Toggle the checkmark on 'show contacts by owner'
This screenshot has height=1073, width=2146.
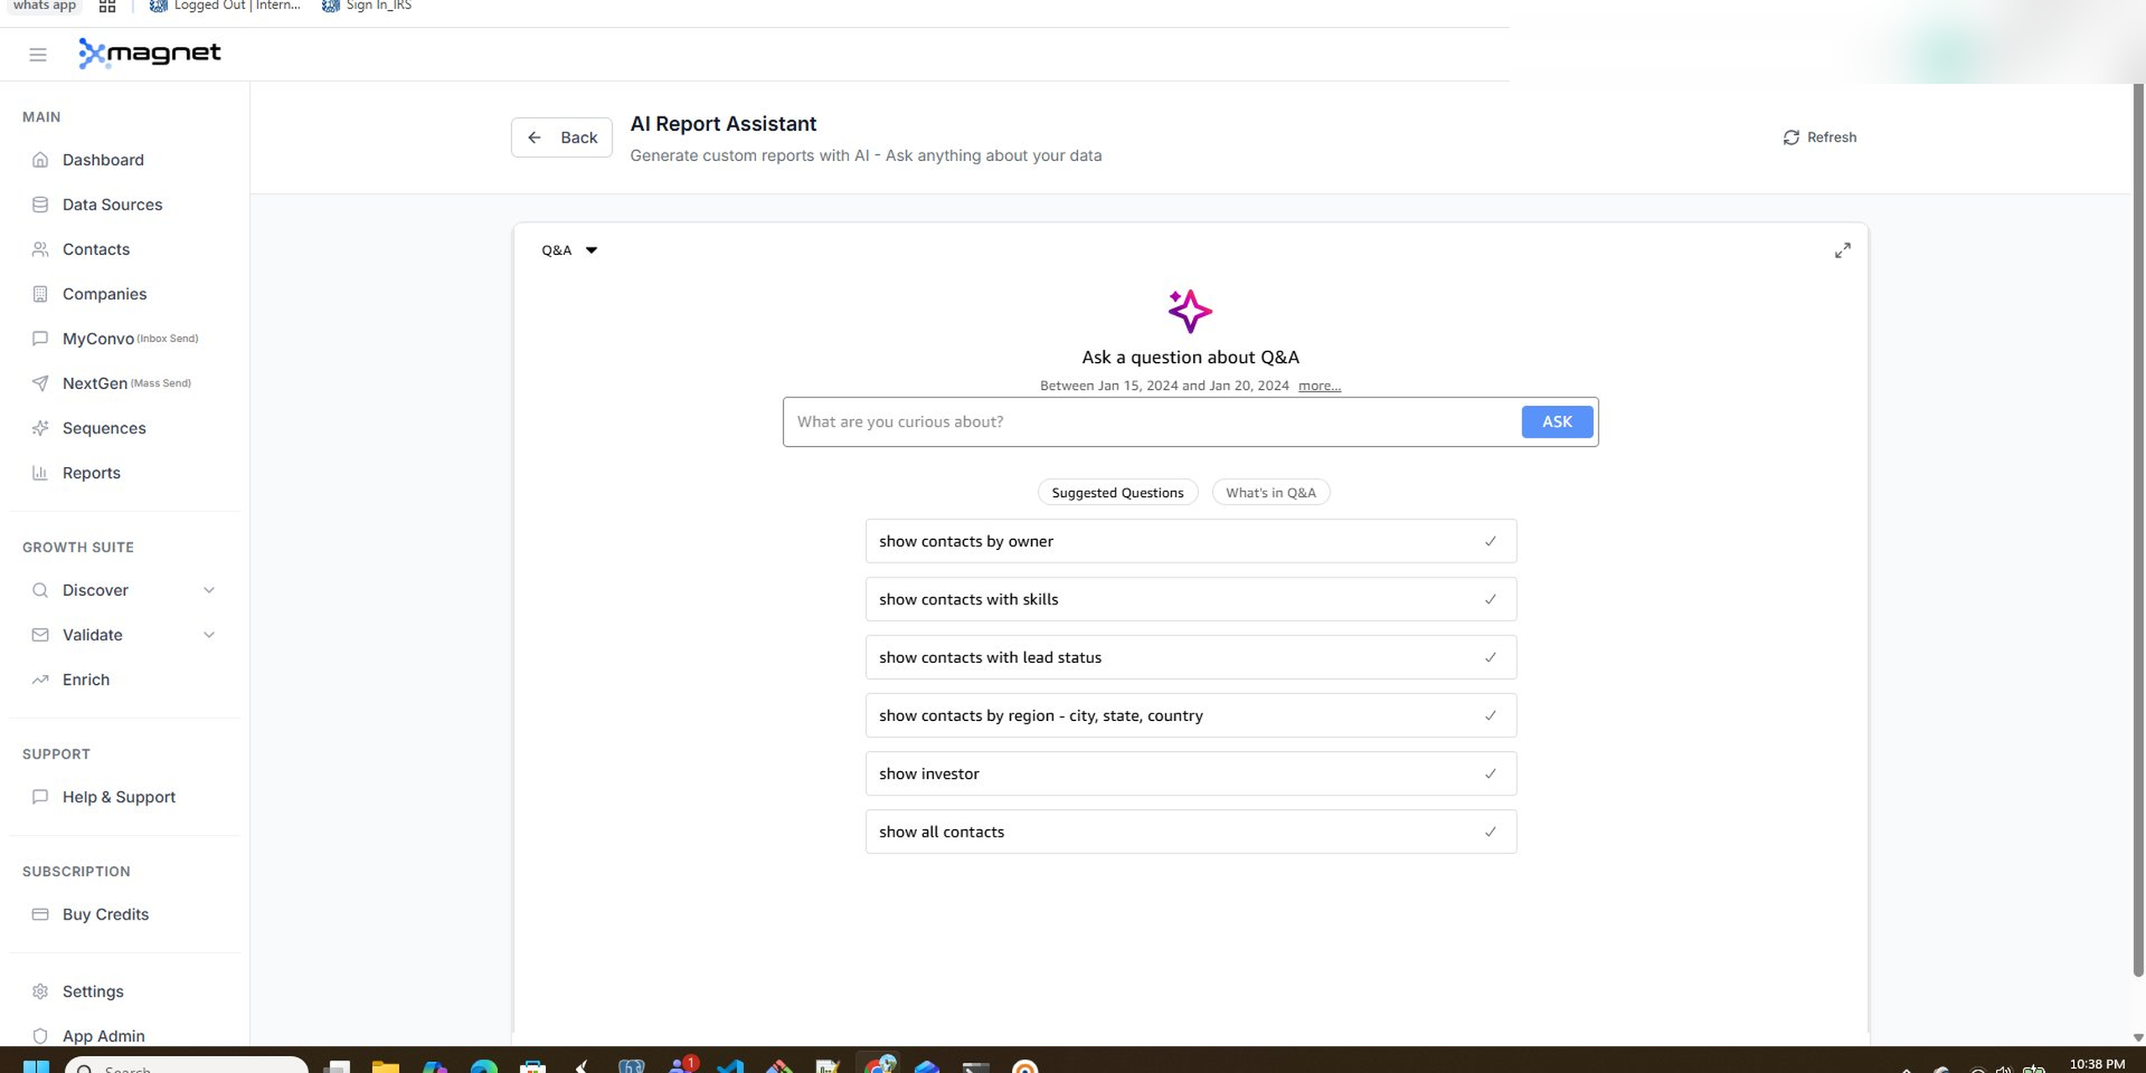(1490, 541)
